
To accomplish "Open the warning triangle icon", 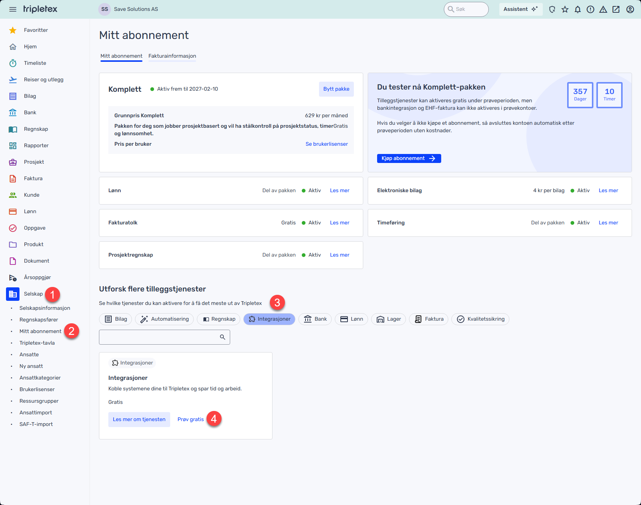I will click(x=603, y=9).
